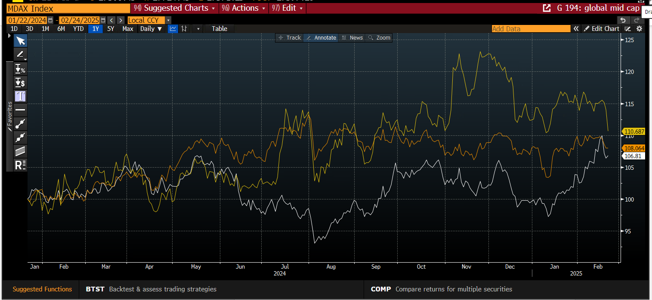This screenshot has height=300, width=652.
Task: Open the Daily periodicity dropdown
Action: [151, 29]
